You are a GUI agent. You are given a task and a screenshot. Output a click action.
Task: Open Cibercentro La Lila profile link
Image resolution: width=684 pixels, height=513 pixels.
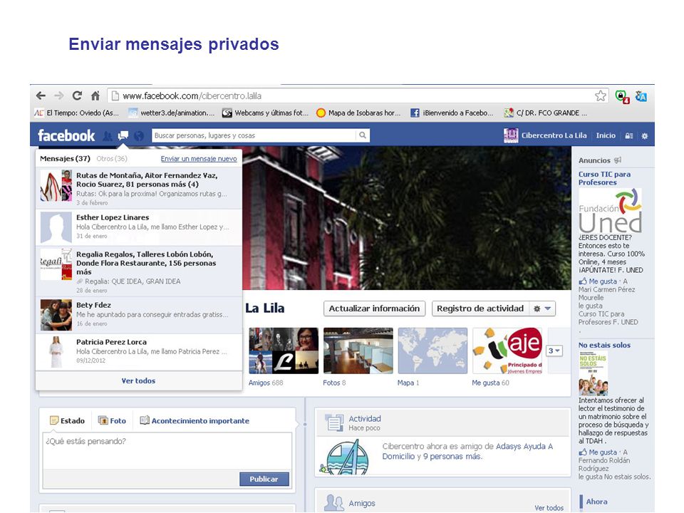point(554,135)
